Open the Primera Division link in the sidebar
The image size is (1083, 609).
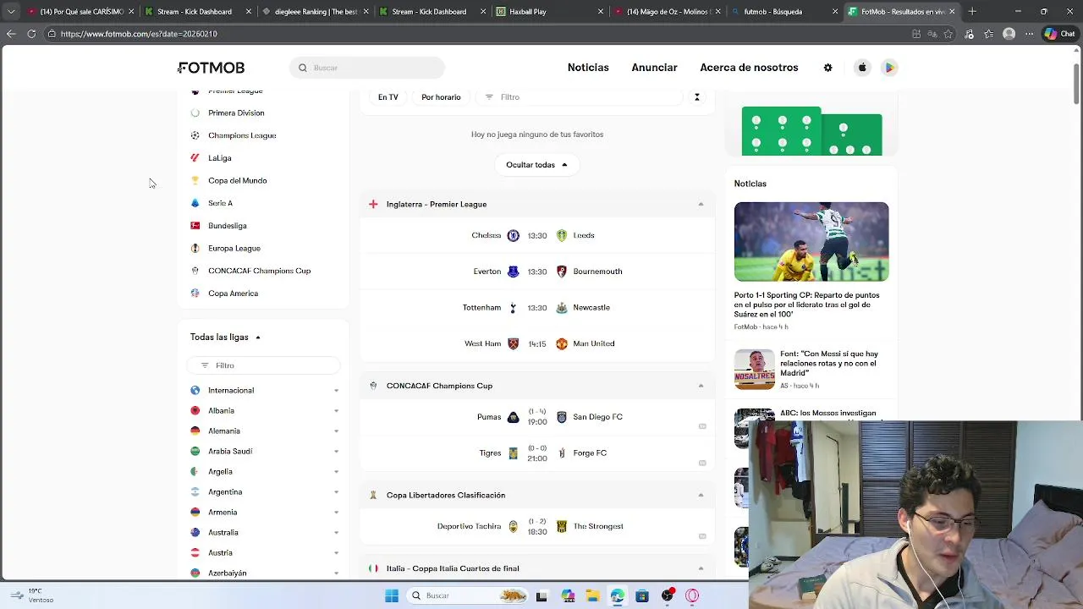click(x=236, y=112)
